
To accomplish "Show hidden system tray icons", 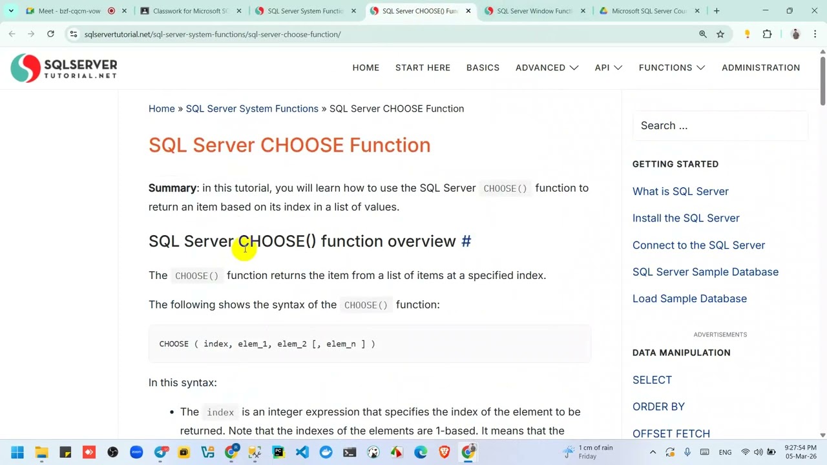I will 653,452.
